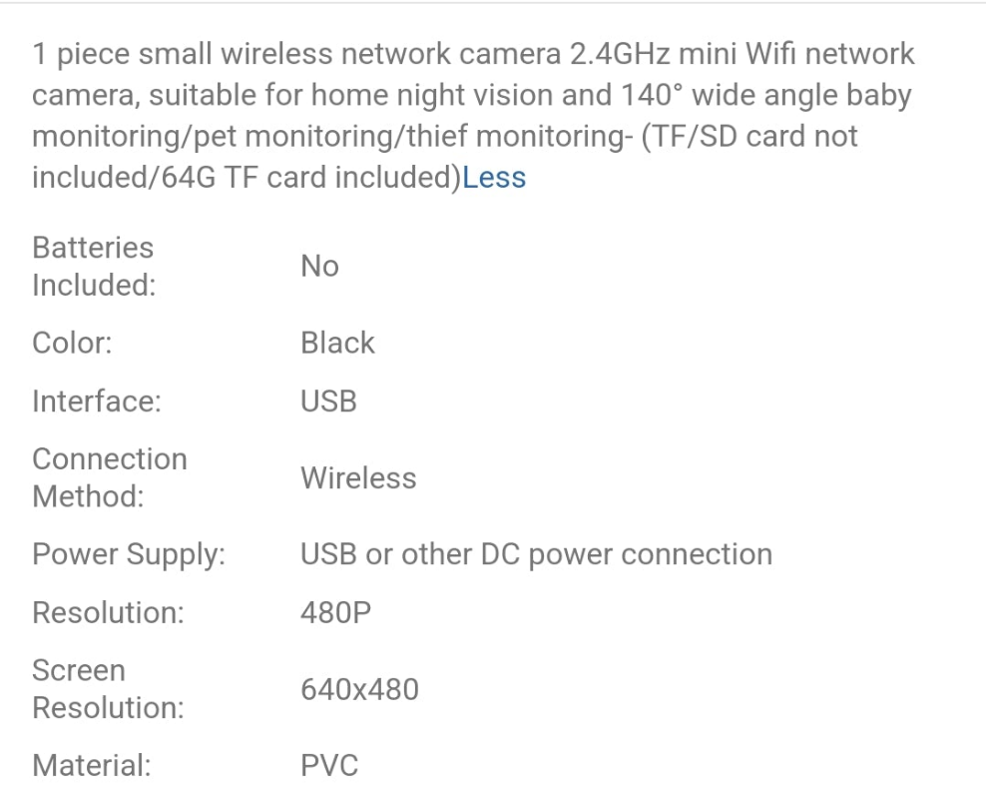
Task: Click the Batteries Included label
Action: (x=94, y=266)
